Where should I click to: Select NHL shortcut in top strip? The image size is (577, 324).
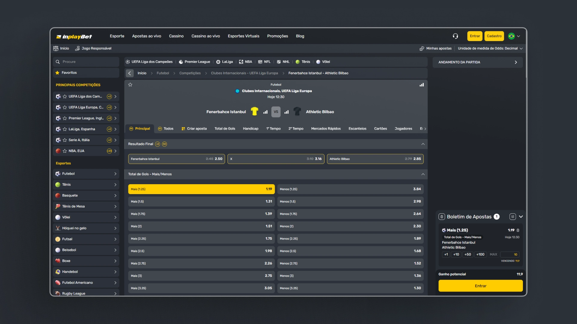tap(283, 62)
